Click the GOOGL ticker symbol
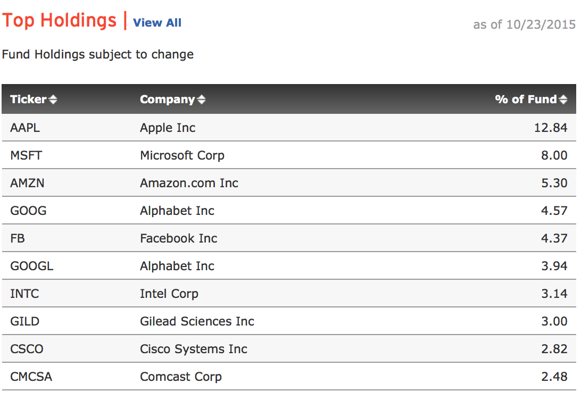 coord(31,266)
